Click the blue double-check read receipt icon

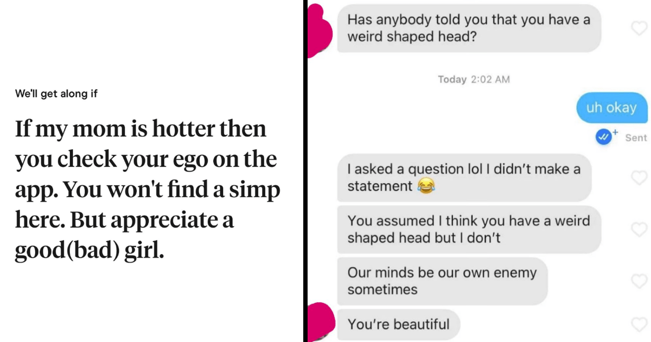pos(603,137)
